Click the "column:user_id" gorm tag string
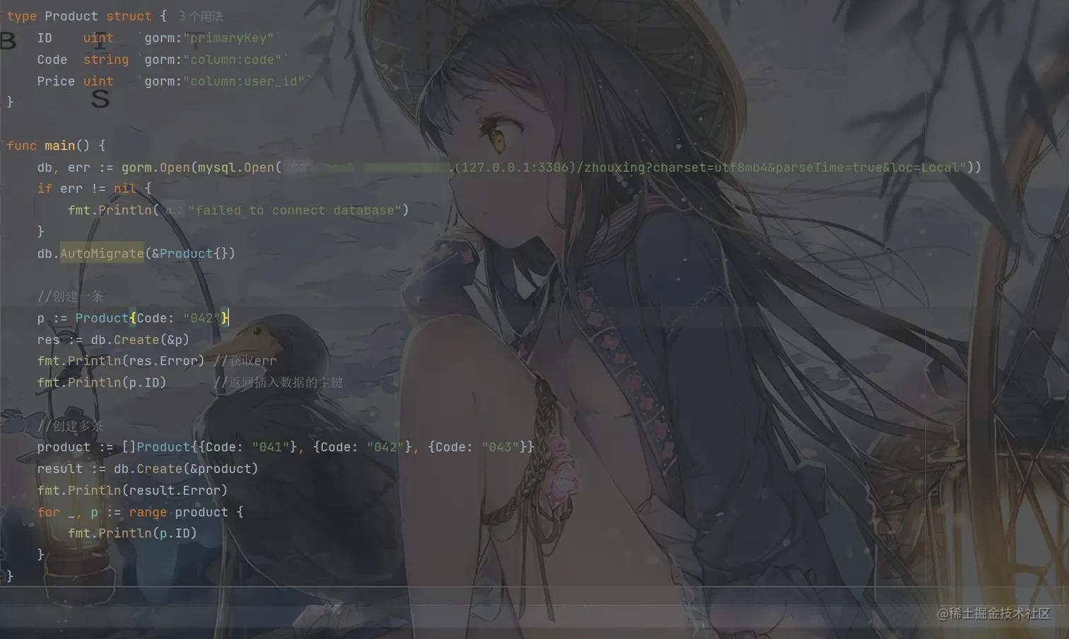1069x639 pixels. [244, 81]
